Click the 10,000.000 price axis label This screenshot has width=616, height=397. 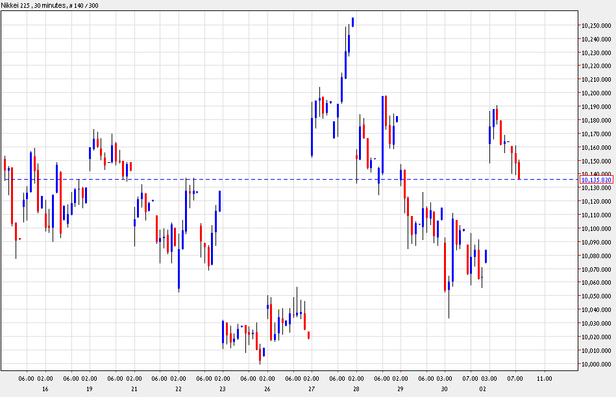pyautogui.click(x=597, y=365)
